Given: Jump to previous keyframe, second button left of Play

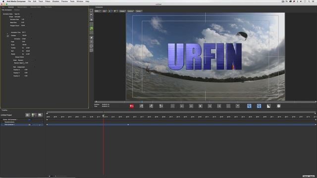Looking at the screenshot, I should tap(182, 106).
